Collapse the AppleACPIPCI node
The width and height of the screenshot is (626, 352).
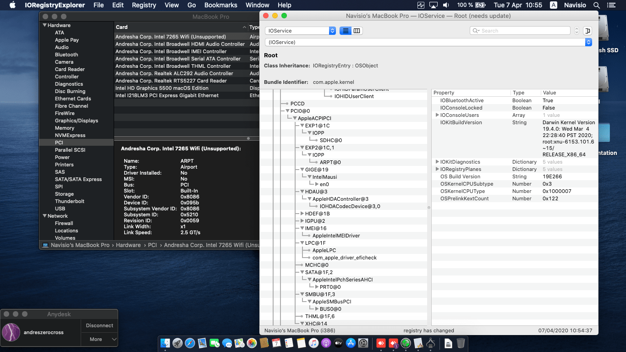pyautogui.click(x=294, y=118)
